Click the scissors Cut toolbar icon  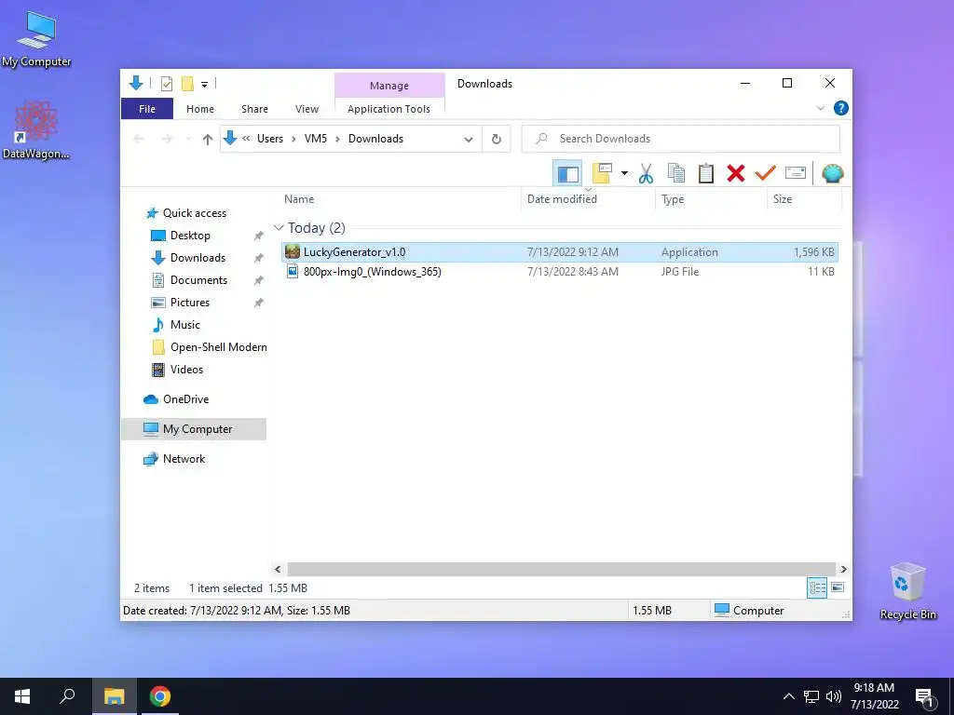pyautogui.click(x=646, y=174)
